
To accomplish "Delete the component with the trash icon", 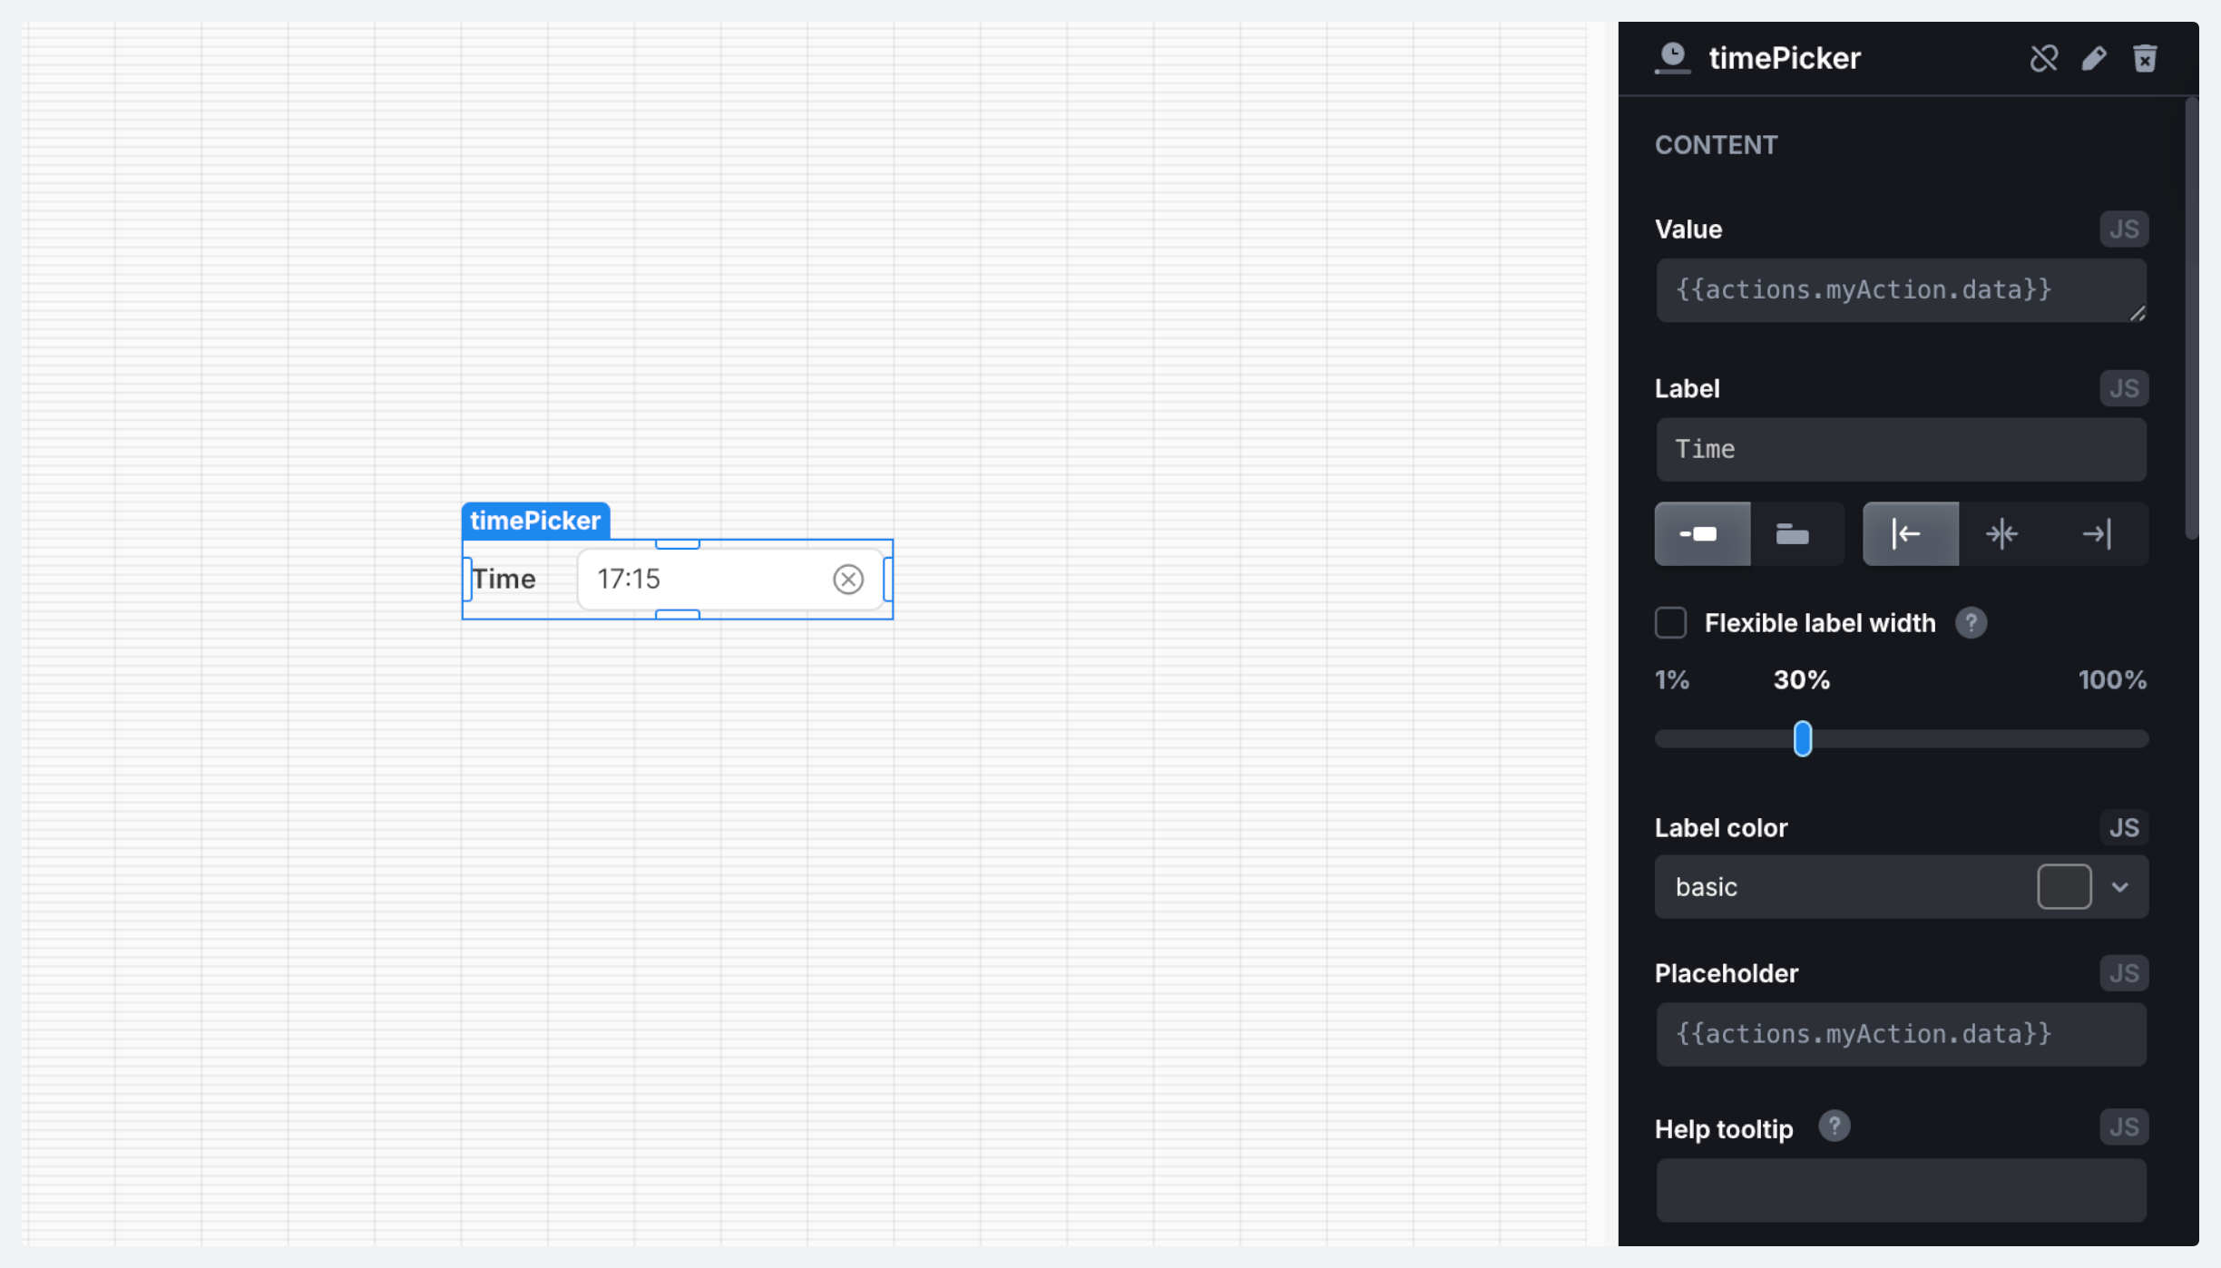I will [x=2145, y=58].
